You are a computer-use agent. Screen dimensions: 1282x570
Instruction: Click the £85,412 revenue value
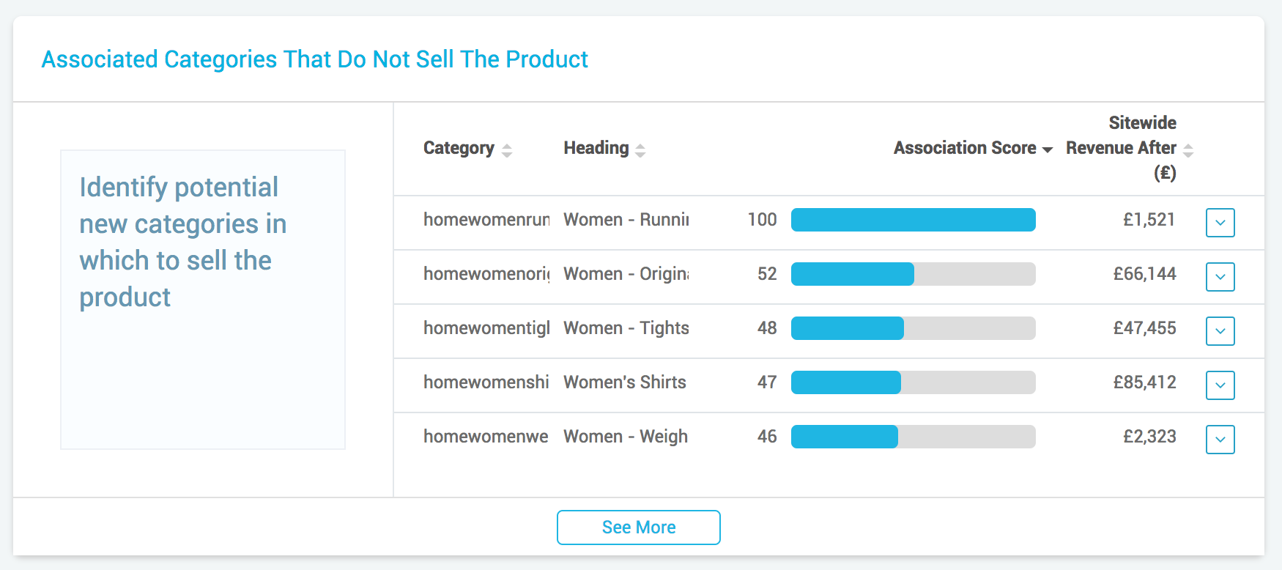tap(1144, 382)
